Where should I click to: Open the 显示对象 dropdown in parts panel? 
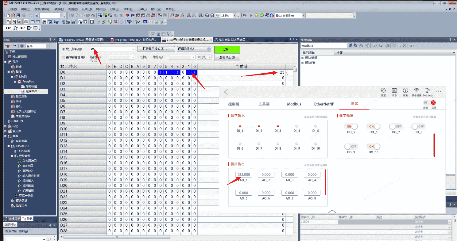click(454, 53)
